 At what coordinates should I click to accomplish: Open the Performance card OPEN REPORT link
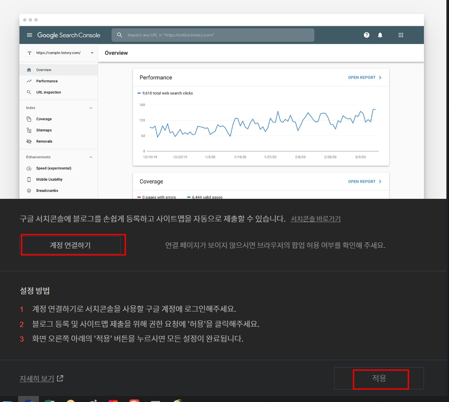tap(365, 78)
